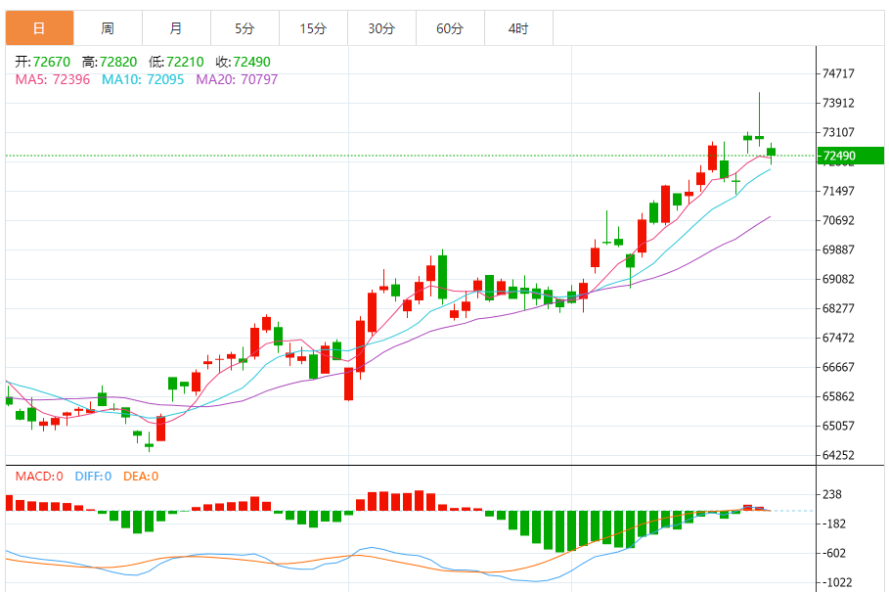Click the 74717 price axis label

coord(838,73)
